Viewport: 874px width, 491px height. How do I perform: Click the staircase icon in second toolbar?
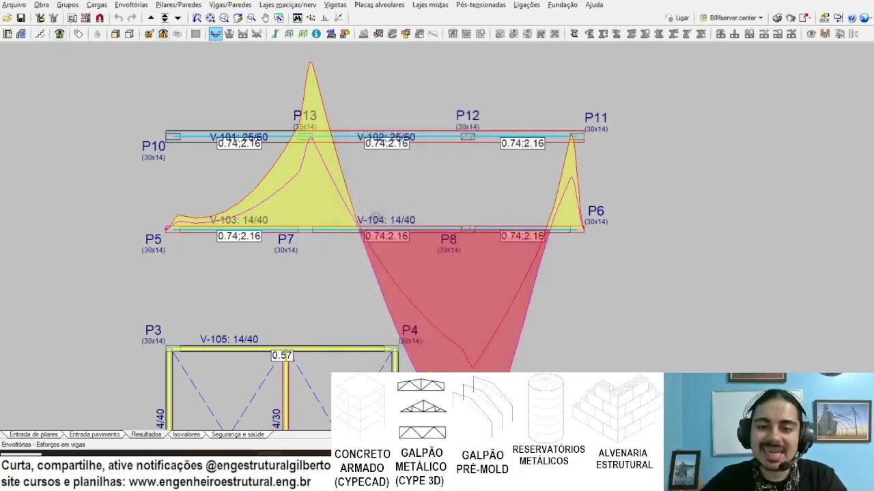point(40,33)
